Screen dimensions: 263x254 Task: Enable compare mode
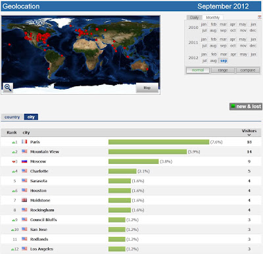(x=248, y=70)
